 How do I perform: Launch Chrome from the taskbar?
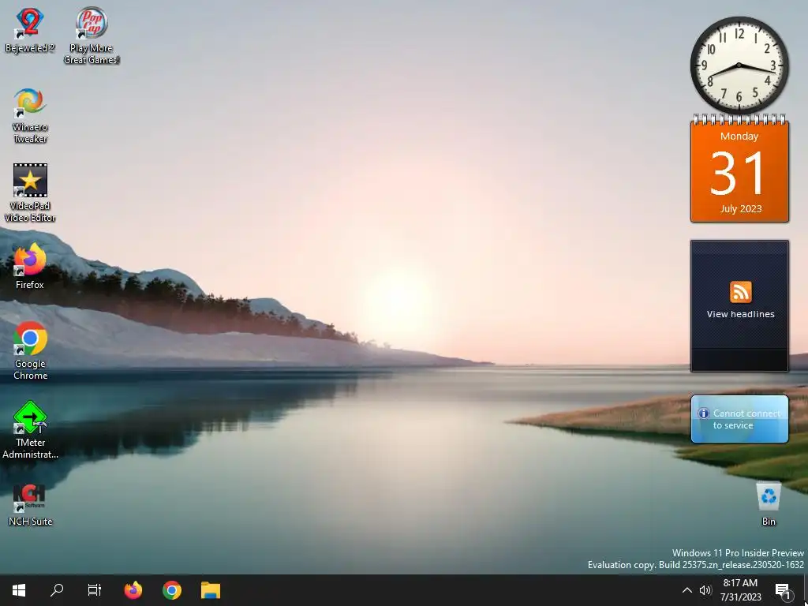(x=171, y=590)
